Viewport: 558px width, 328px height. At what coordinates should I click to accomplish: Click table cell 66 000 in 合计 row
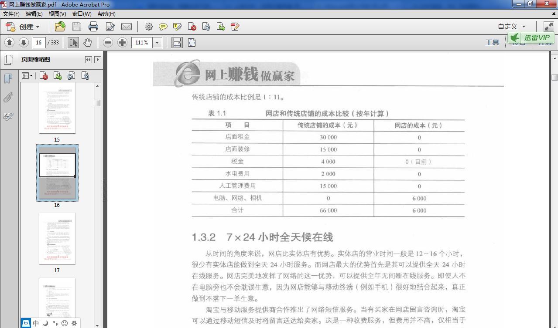point(328,210)
